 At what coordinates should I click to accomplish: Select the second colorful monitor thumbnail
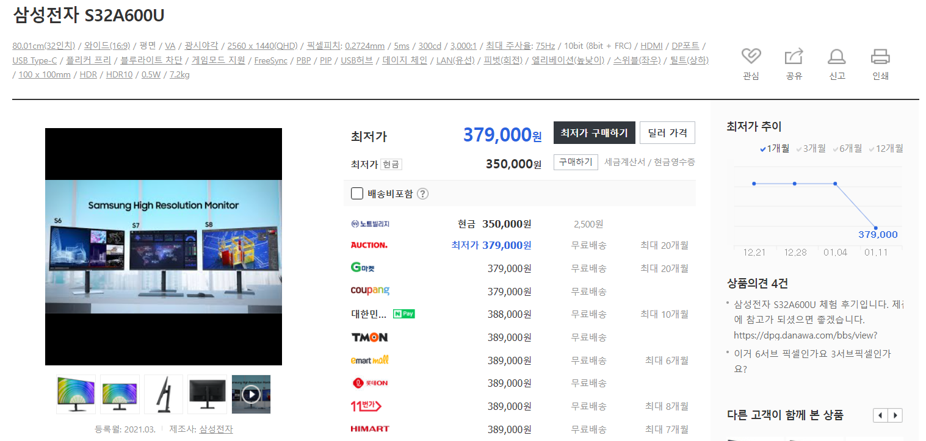[120, 394]
